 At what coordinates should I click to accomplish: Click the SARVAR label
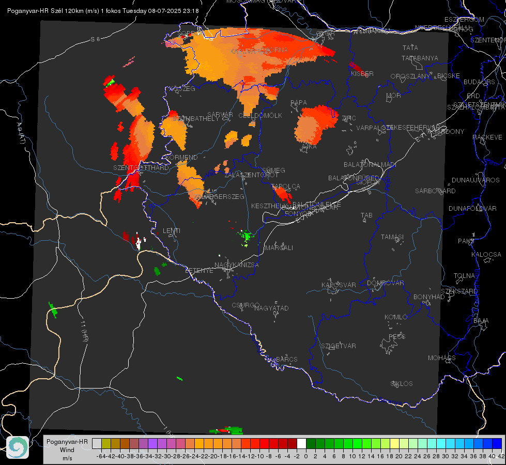[220, 115]
